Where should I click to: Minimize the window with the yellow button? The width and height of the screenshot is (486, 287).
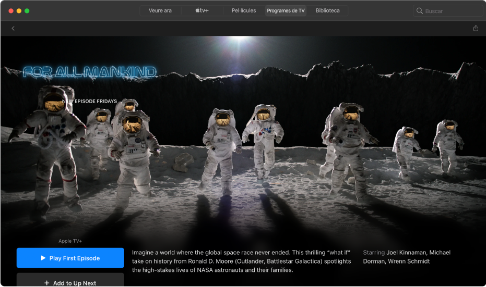[x=19, y=11]
